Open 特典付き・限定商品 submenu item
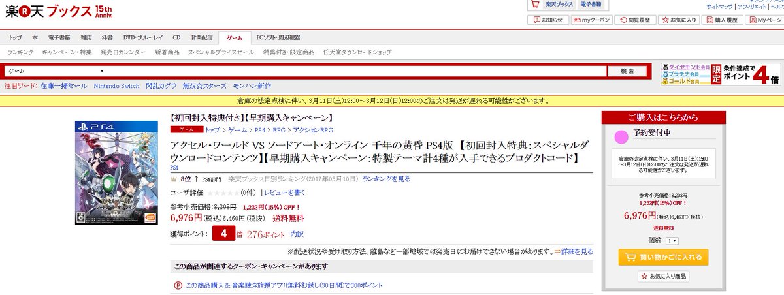This screenshot has height=295, width=784. point(288,52)
